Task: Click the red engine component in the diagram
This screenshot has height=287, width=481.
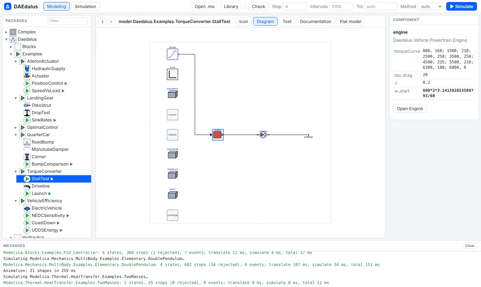Action: [x=217, y=135]
